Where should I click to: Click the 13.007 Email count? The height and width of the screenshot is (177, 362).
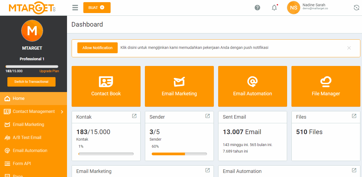click(242, 132)
